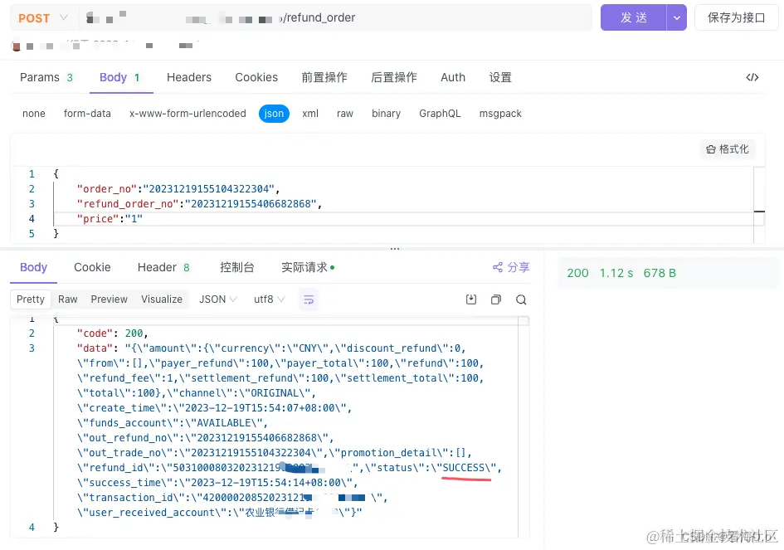Select the request Body tab
This screenshot has width=784, height=550.
click(x=119, y=77)
